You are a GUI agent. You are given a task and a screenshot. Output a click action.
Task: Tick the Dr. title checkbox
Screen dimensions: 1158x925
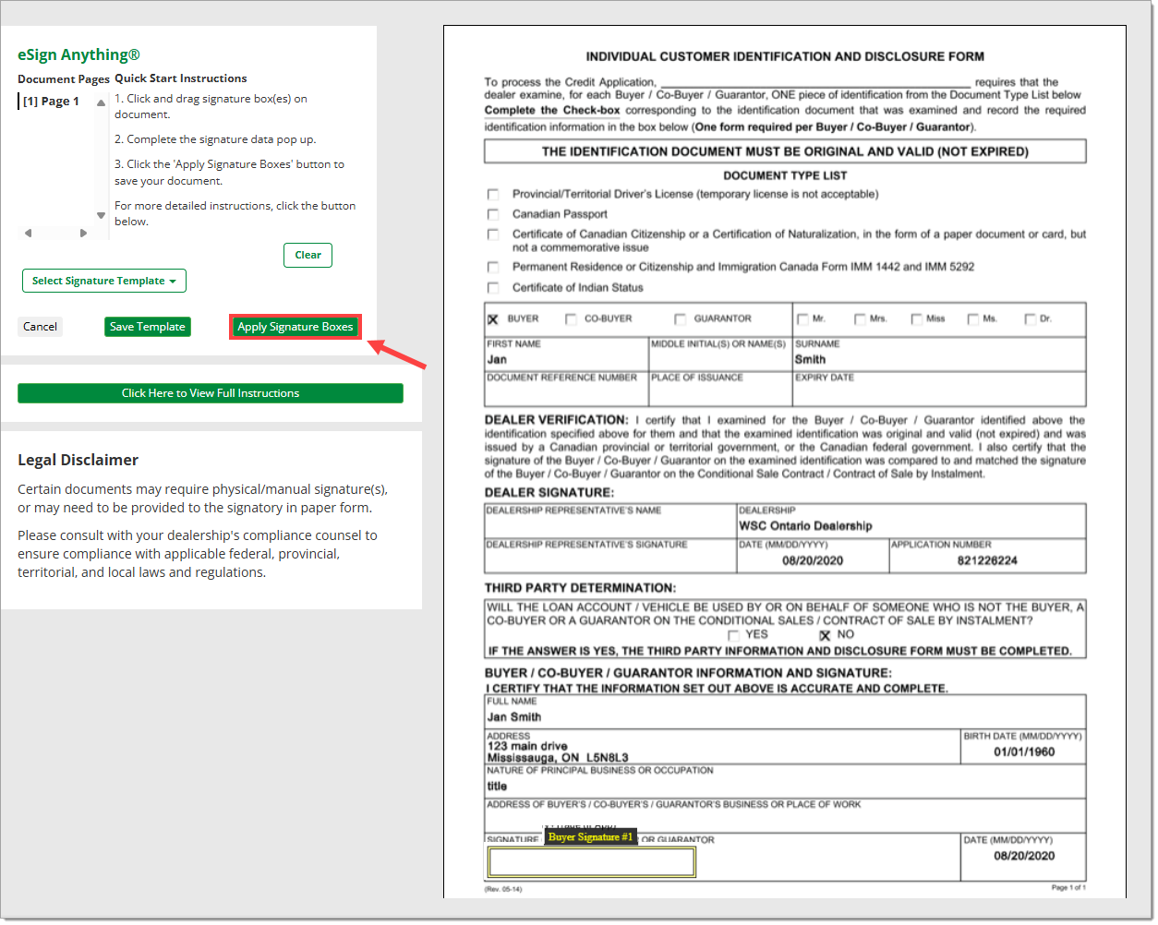(1030, 319)
